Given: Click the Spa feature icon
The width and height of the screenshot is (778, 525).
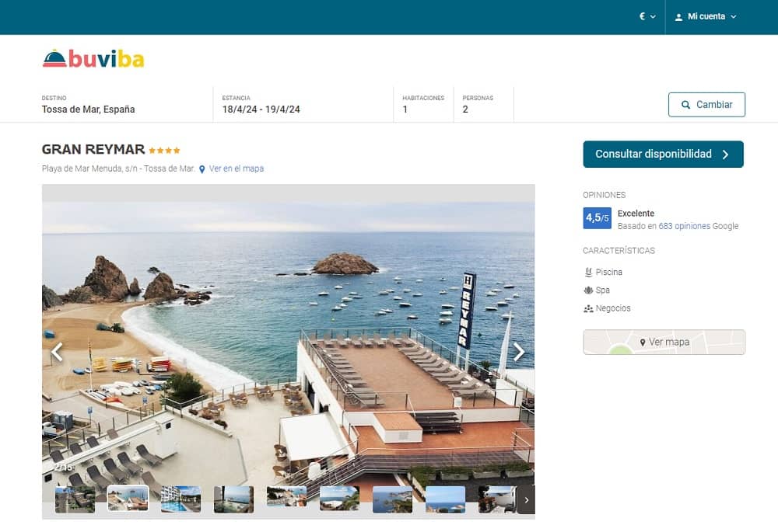Looking at the screenshot, I should pyautogui.click(x=588, y=290).
